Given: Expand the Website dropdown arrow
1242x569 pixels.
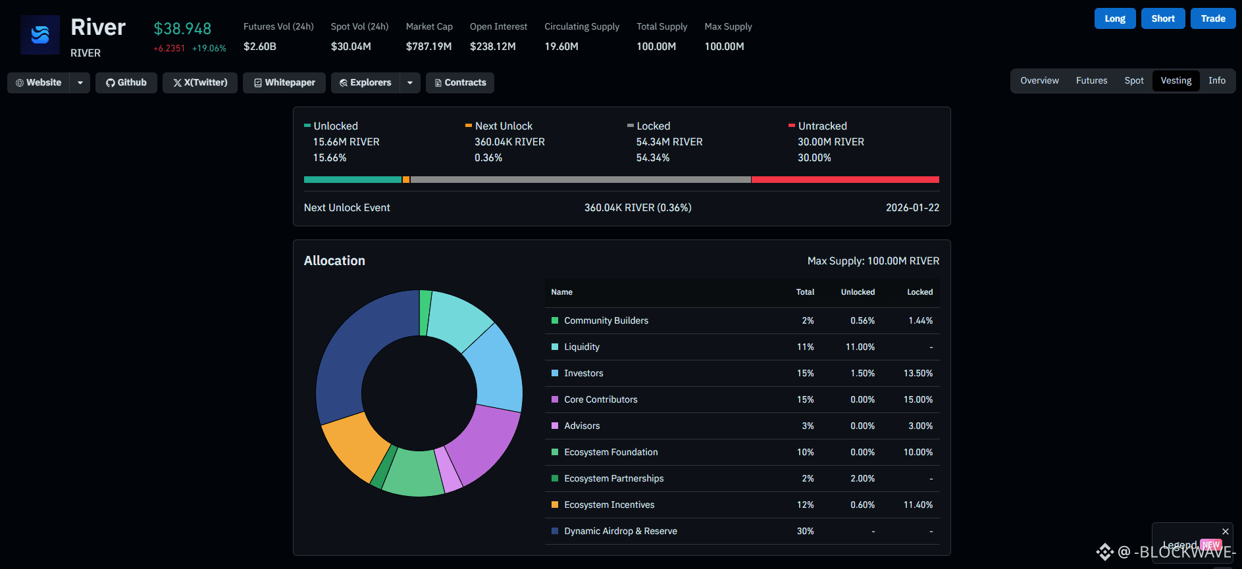Looking at the screenshot, I should tap(80, 83).
